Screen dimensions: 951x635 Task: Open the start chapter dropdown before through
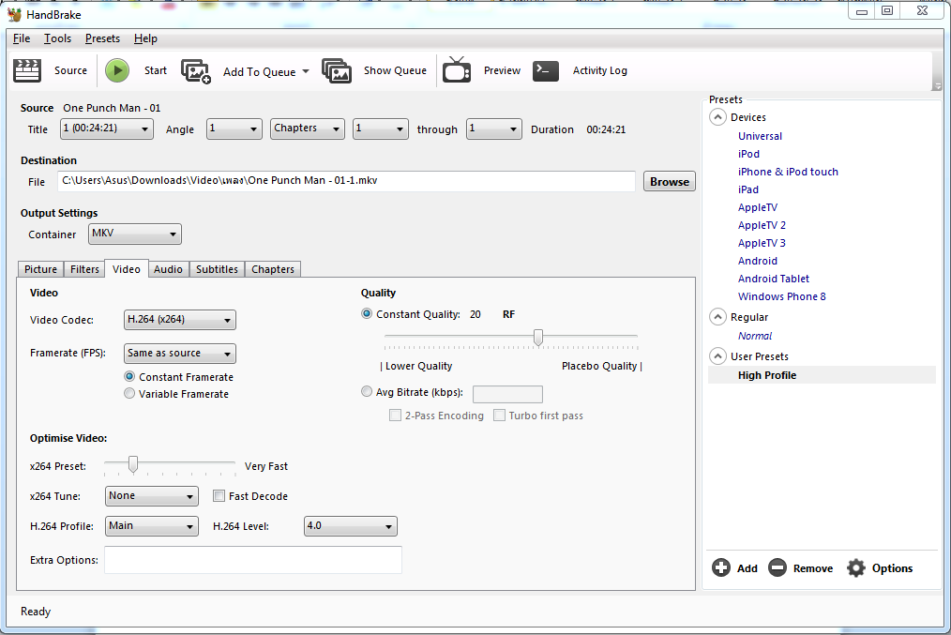(x=380, y=129)
